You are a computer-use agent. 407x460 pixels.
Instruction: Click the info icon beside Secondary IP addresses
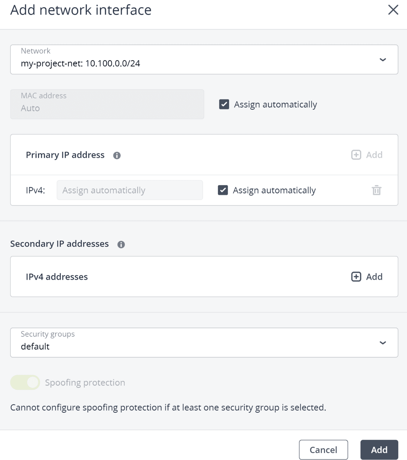click(121, 244)
